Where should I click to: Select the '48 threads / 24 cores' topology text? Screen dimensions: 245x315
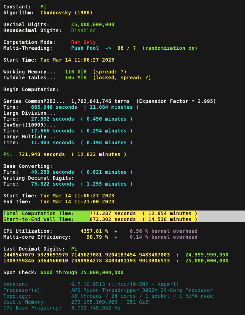pyautogui.click(x=103, y=296)
